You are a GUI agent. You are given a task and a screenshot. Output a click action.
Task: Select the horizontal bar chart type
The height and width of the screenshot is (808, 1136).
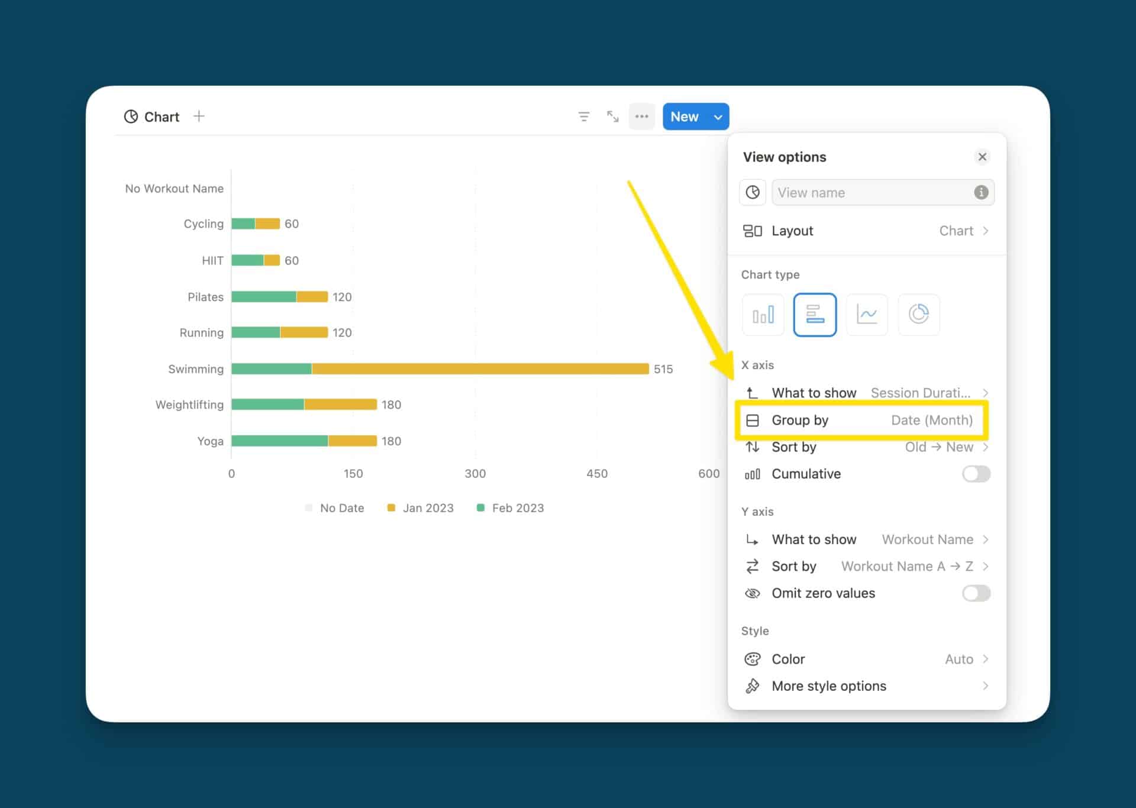[815, 315]
